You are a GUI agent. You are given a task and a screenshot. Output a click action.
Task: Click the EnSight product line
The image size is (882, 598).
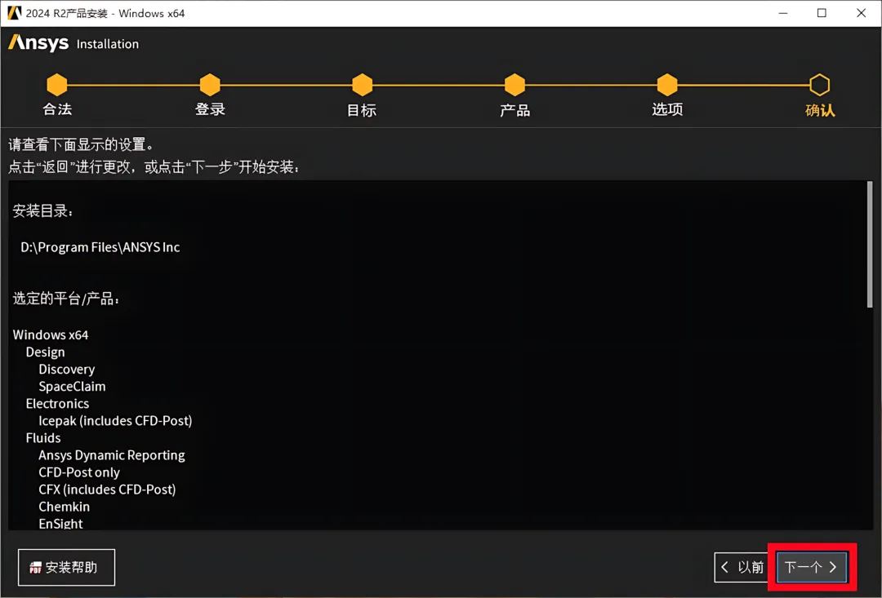[x=60, y=523]
